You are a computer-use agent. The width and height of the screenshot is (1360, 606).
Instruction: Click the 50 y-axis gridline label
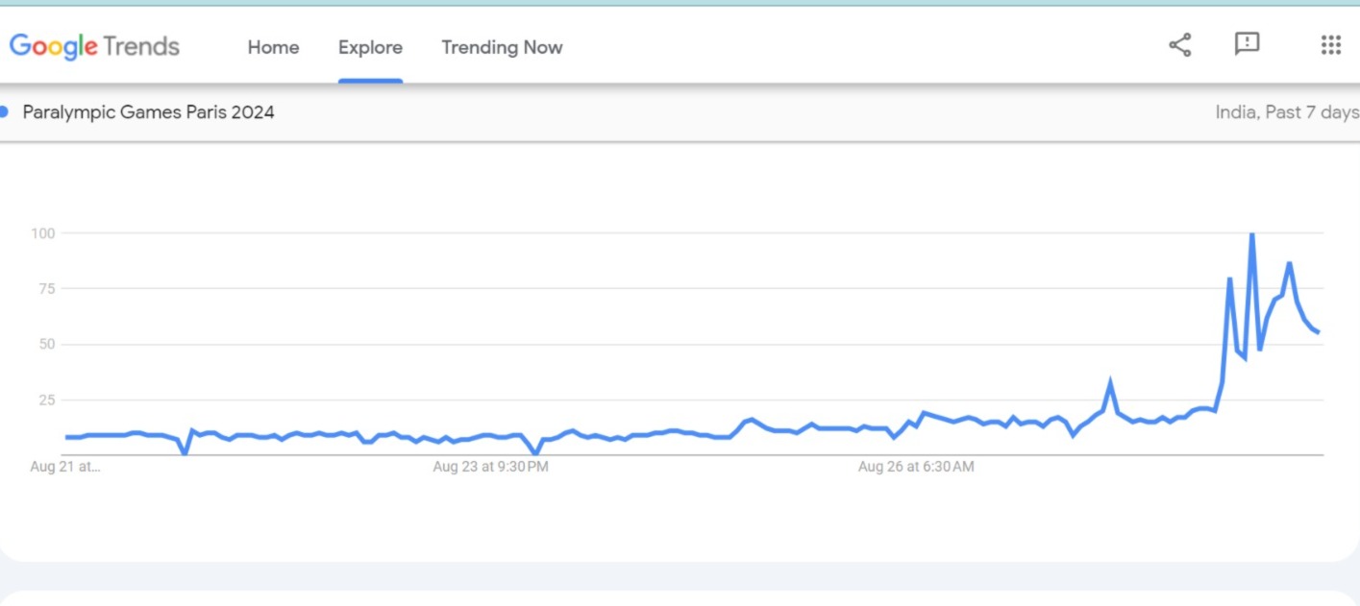[x=47, y=344]
